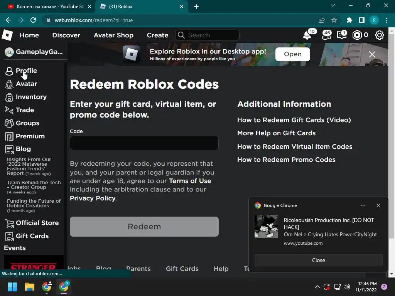The image size is (395, 296).
Task: Toggle the Chrome side panel icon
Action: point(362,20)
